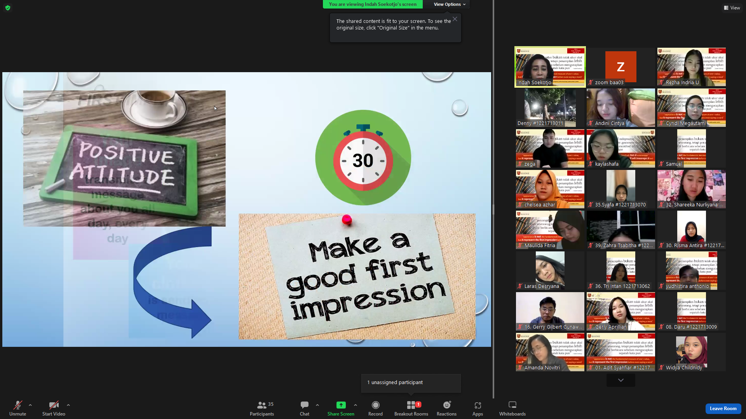Select 16. Gerry Gilbert video tile
This screenshot has height=419, width=746.
(550, 311)
